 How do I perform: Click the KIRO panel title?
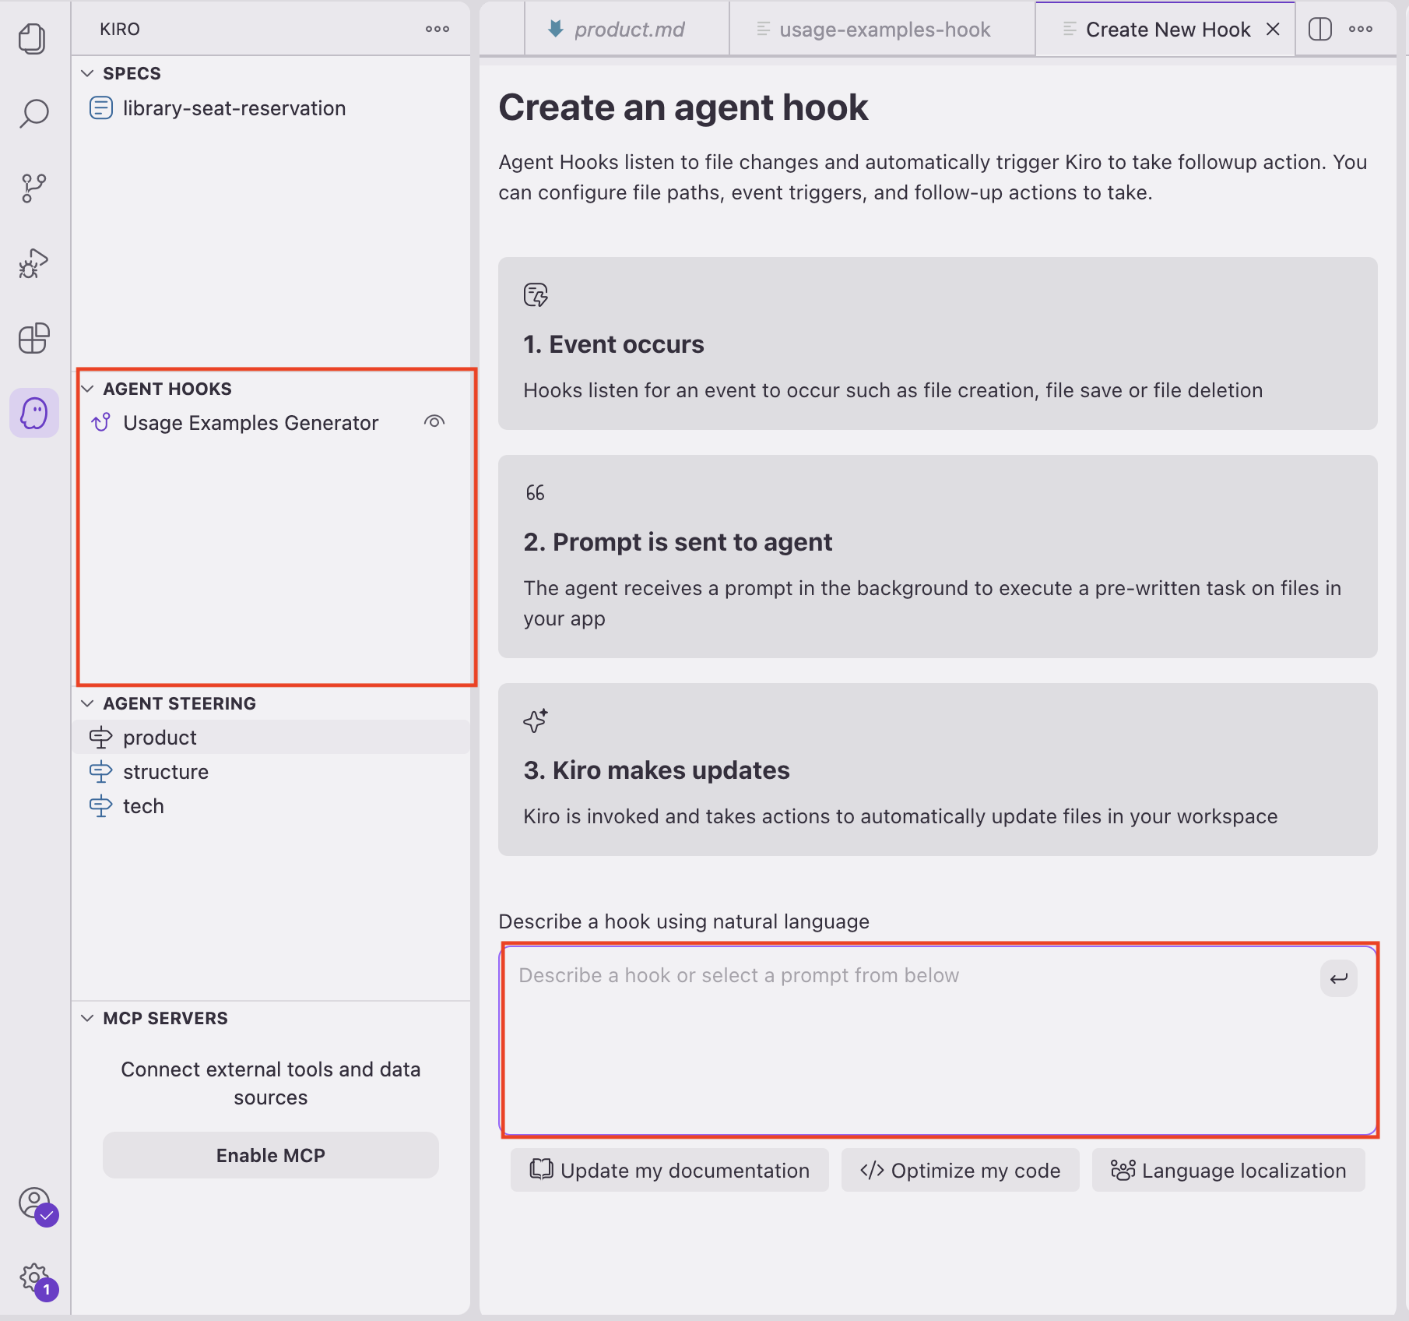pyautogui.click(x=120, y=29)
